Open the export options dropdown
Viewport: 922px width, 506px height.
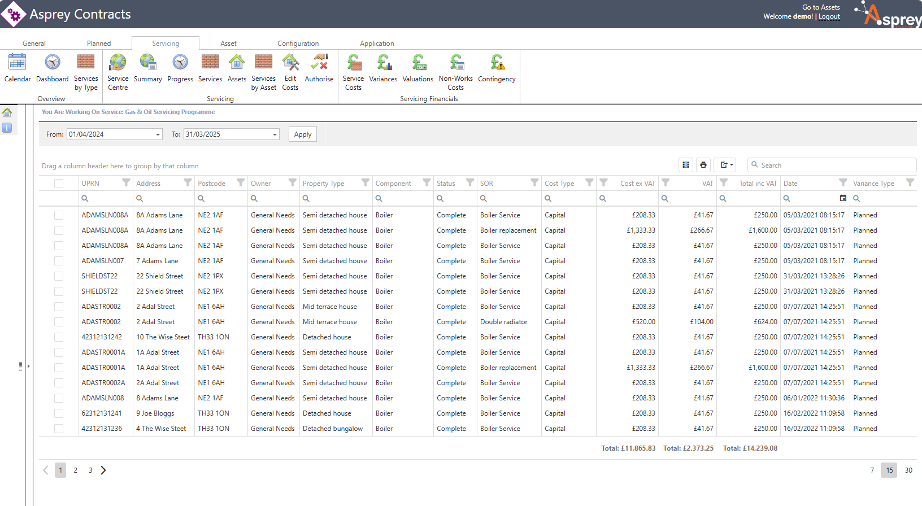coord(725,165)
